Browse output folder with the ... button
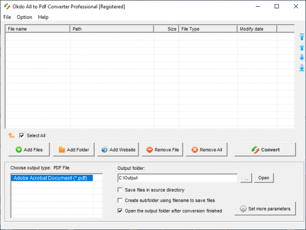The height and width of the screenshot is (230, 306). click(246, 178)
